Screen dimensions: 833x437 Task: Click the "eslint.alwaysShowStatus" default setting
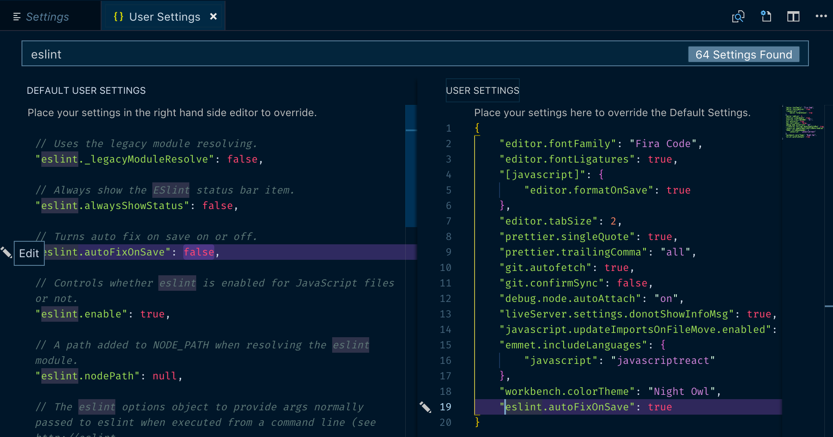pos(137,206)
